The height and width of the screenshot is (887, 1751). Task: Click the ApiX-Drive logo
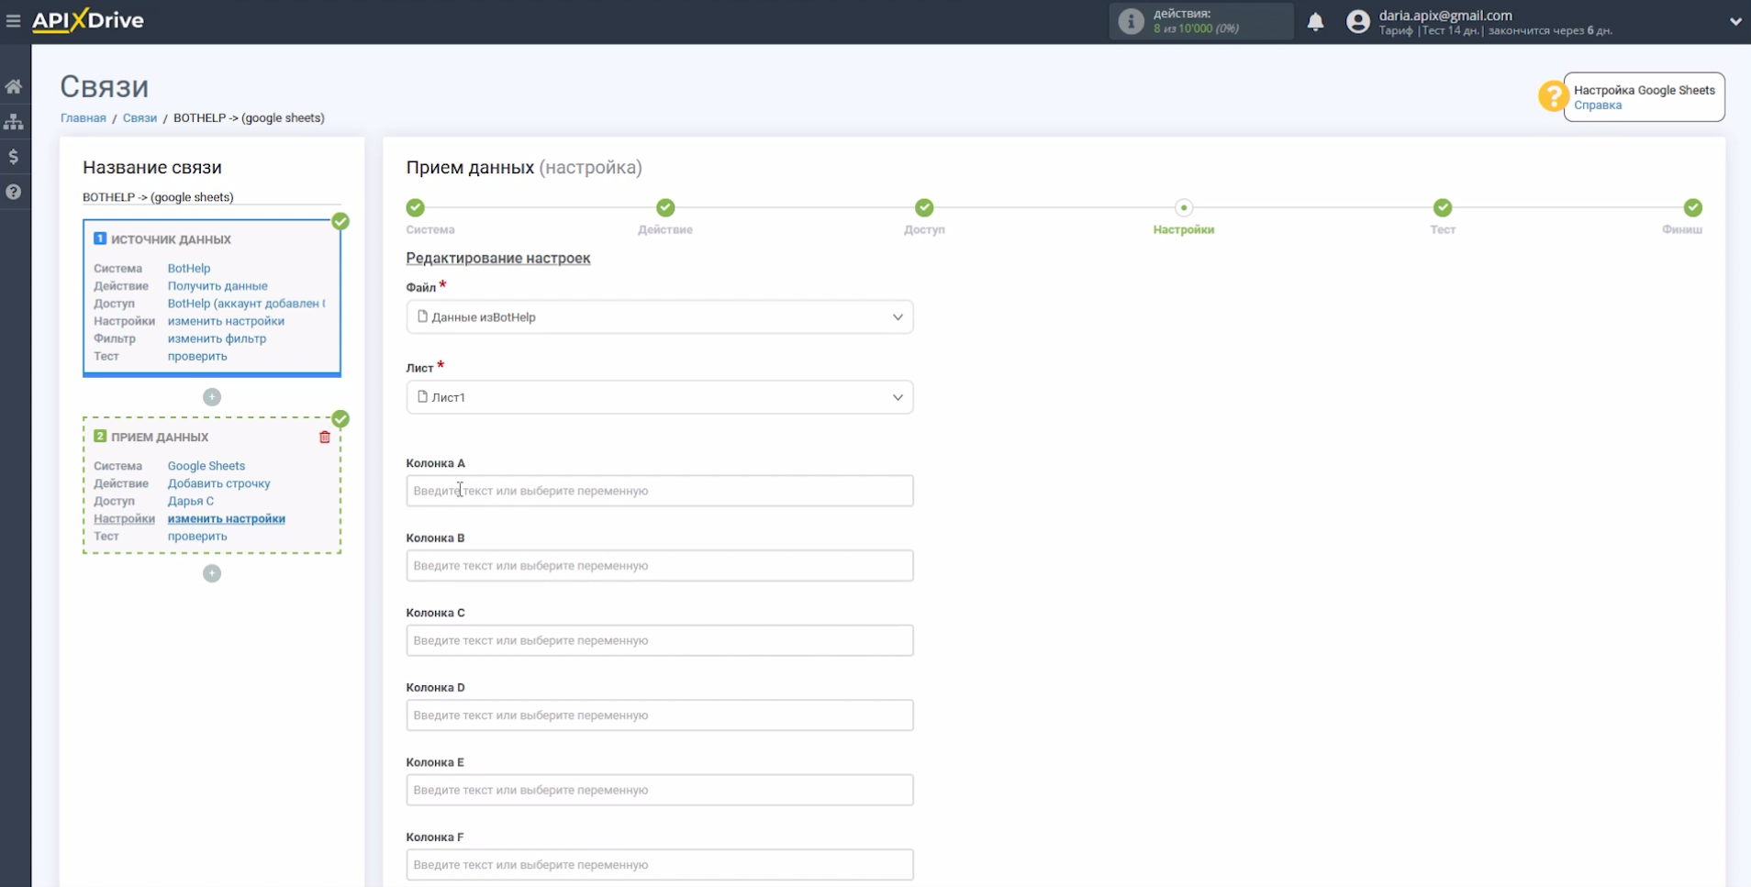[x=88, y=20]
